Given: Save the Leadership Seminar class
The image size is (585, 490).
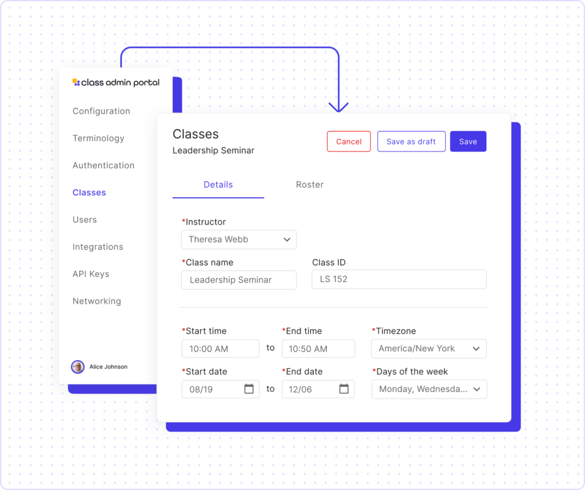Looking at the screenshot, I should pyautogui.click(x=468, y=141).
